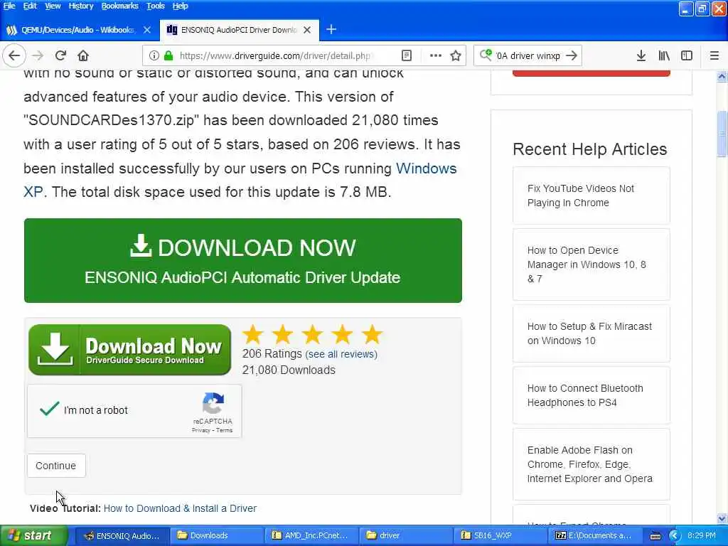Click the page scrollbar down arrow
This screenshot has width=728, height=546.
coord(722,518)
